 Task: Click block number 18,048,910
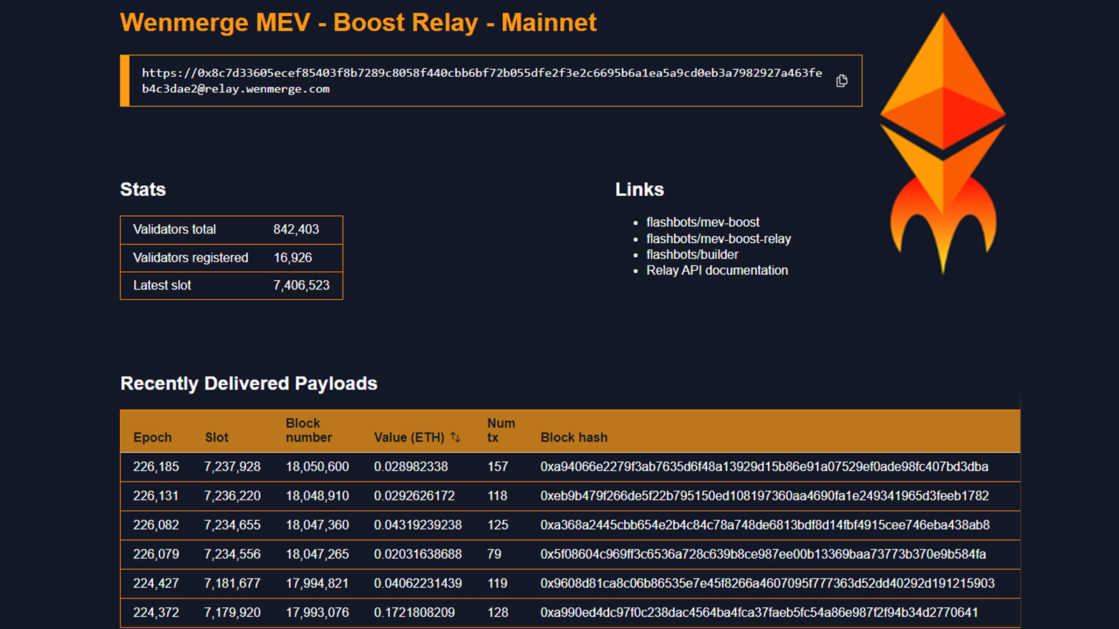pos(317,496)
